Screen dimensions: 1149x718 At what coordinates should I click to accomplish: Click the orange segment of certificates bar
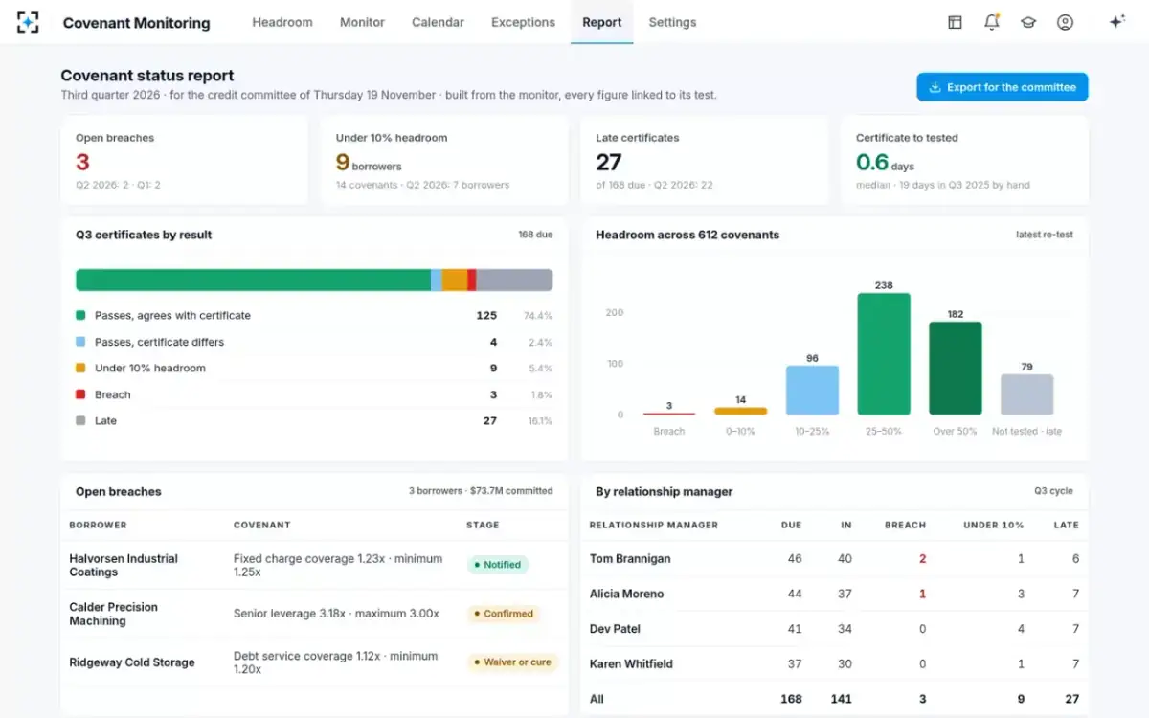click(455, 280)
